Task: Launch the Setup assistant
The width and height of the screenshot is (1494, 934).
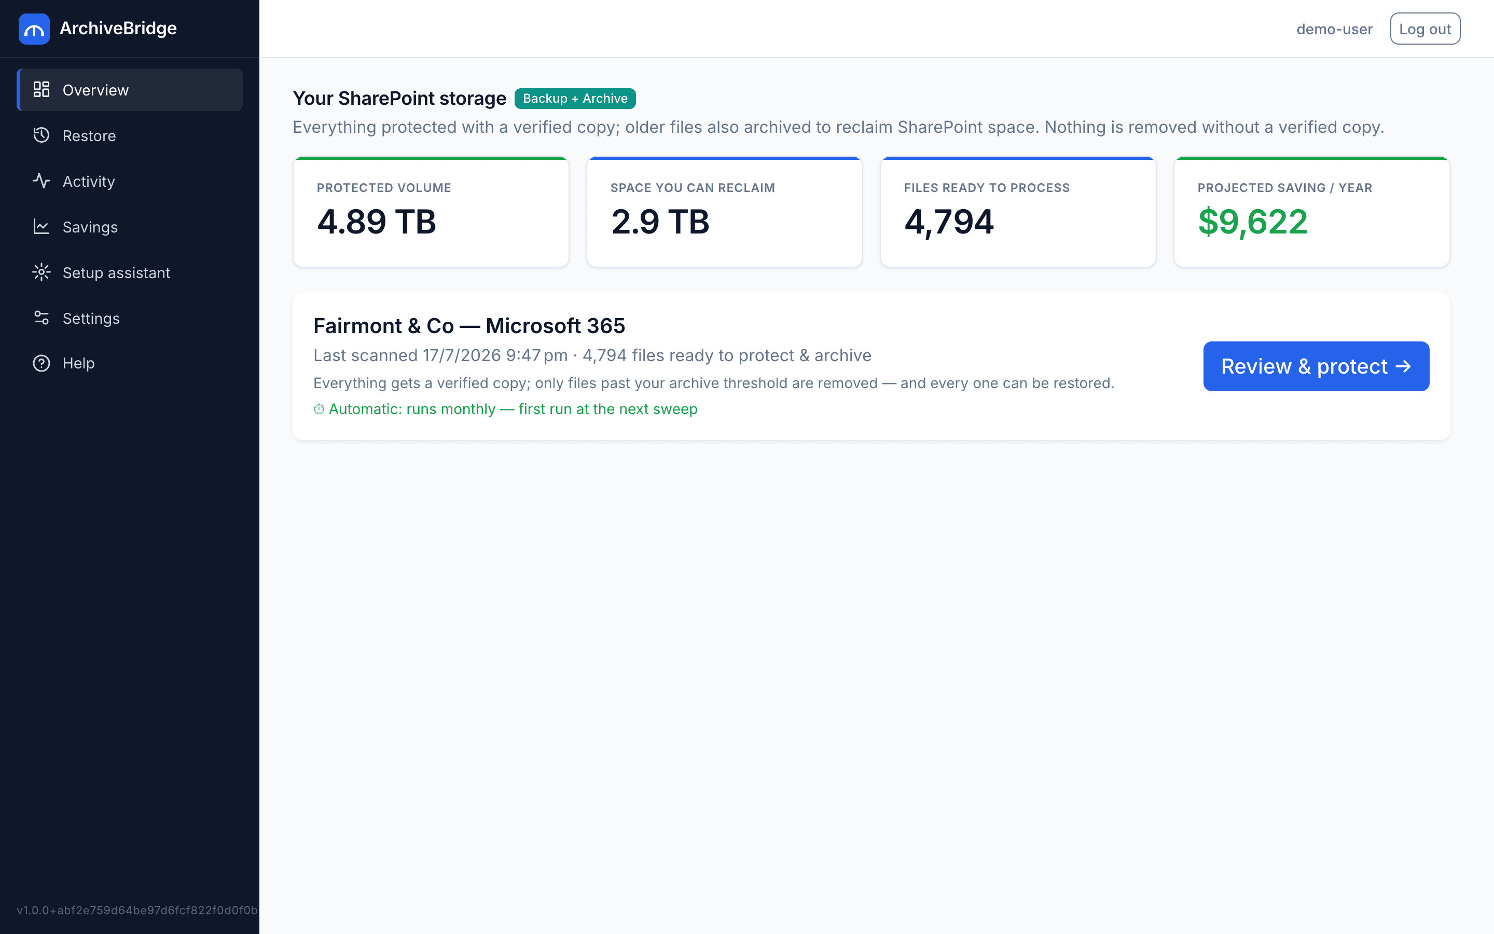Action: pos(130,272)
